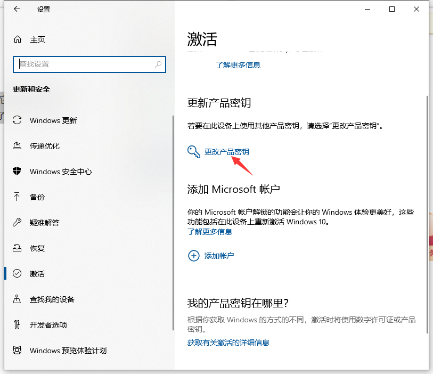433x374 pixels.
Task: Click the back arrow in title bar
Action: [x=17, y=9]
